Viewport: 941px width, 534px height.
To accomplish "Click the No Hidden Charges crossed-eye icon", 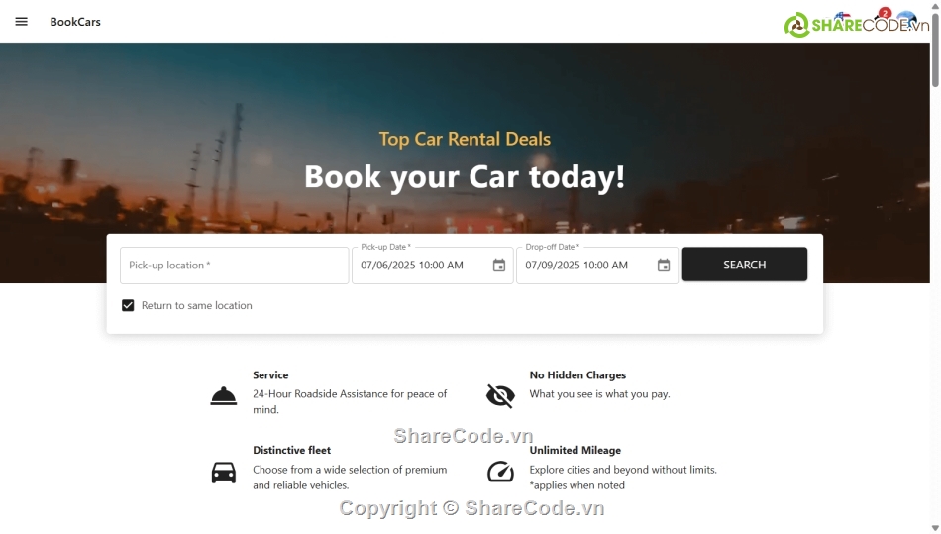I will pyautogui.click(x=500, y=396).
